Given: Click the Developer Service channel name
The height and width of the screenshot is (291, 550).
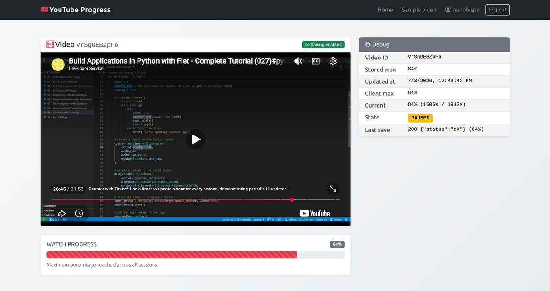Looking at the screenshot, I should pyautogui.click(x=86, y=68).
